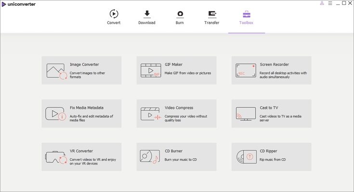Open the Image Converter tool icon
The height and width of the screenshot is (192, 354).
57,72
